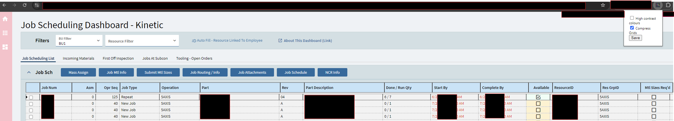Viewport: 674px width, 121px height.
Task: Sort by Available column header
Action: [541, 88]
